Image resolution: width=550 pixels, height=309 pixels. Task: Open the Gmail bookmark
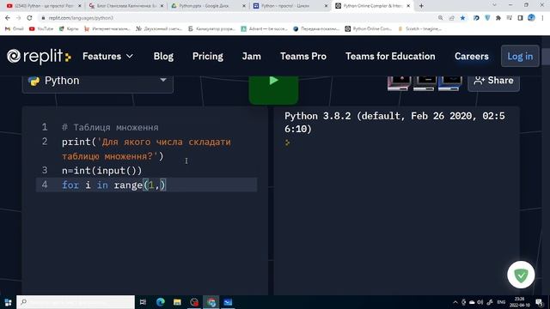[x=14, y=28]
